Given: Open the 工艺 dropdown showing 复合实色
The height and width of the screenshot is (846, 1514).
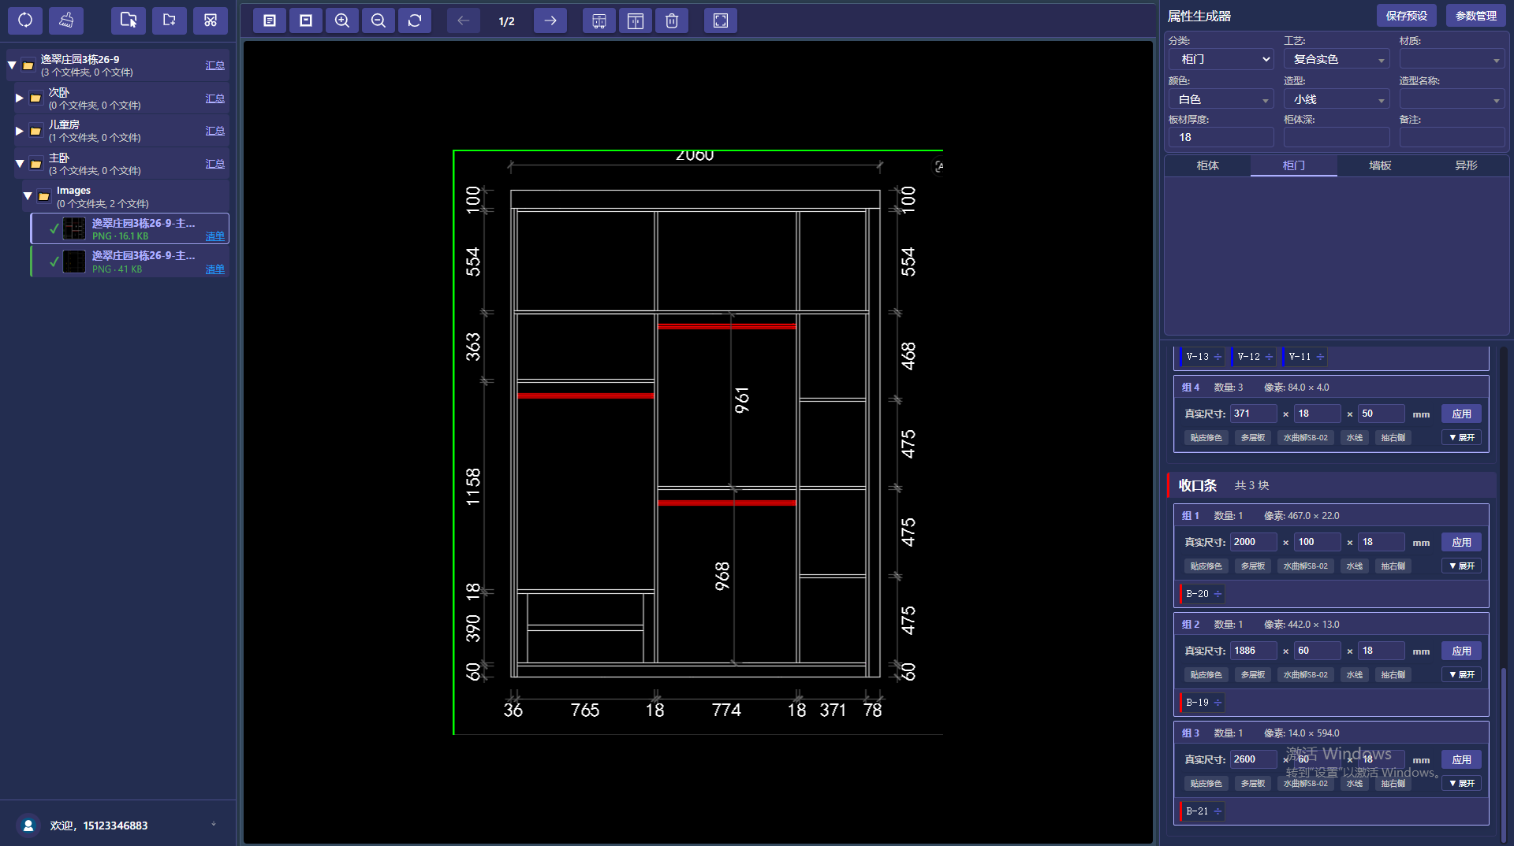Looking at the screenshot, I should [x=1337, y=59].
